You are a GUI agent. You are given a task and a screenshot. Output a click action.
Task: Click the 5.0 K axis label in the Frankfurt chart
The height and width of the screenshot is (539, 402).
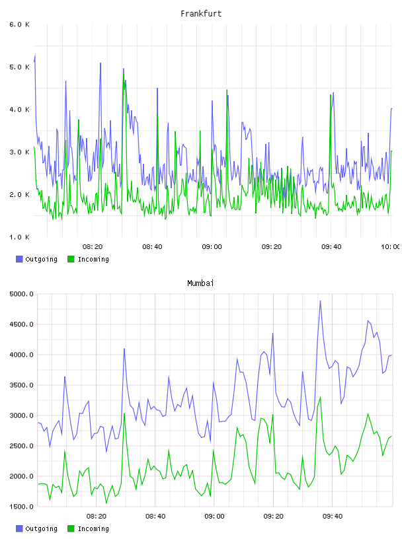coord(19,67)
